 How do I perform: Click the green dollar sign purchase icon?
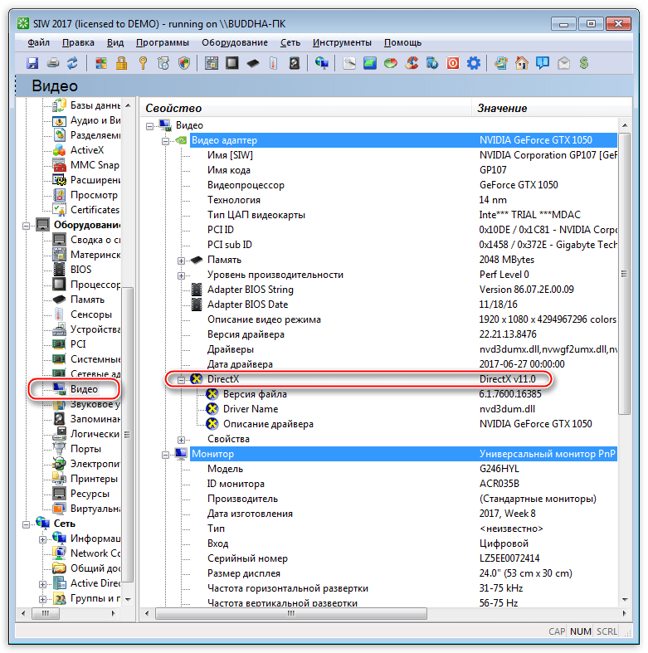click(584, 63)
